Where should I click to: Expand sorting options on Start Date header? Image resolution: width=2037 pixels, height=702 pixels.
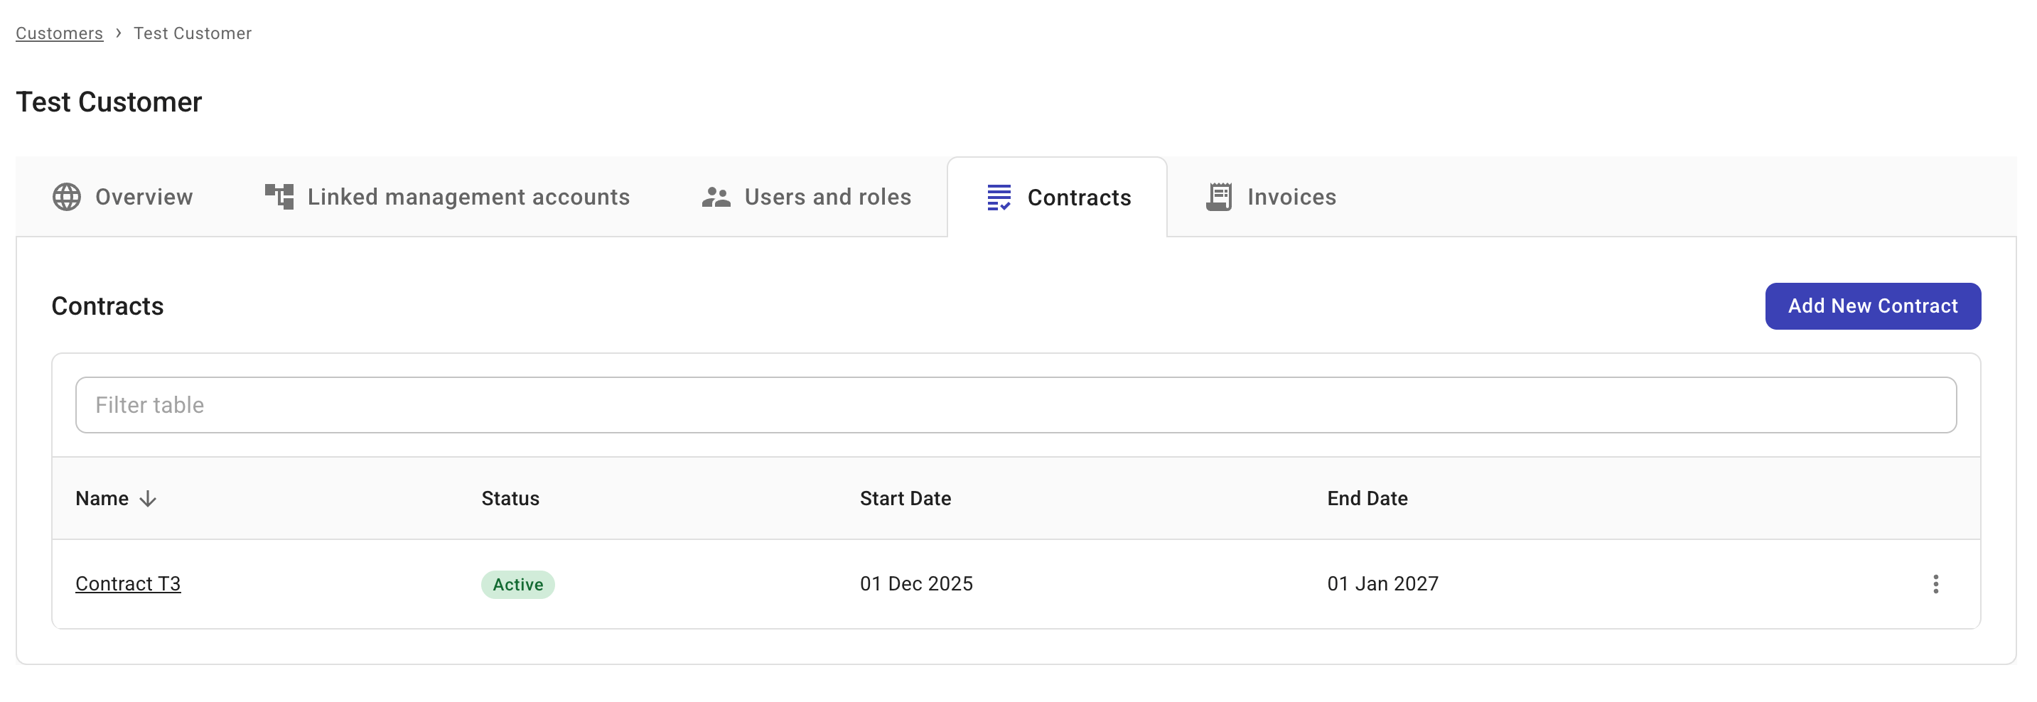(x=905, y=499)
